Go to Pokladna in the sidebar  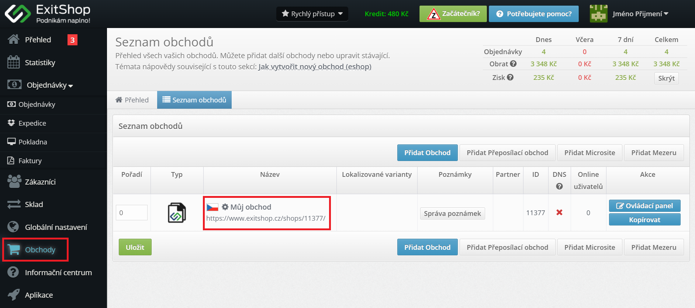click(53, 142)
